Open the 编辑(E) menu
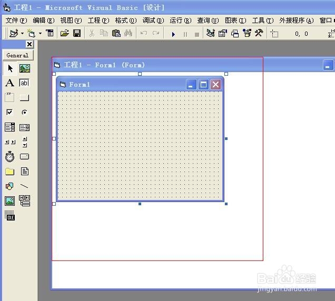Screen dimensions: 335x301 pyautogui.click(x=44, y=21)
